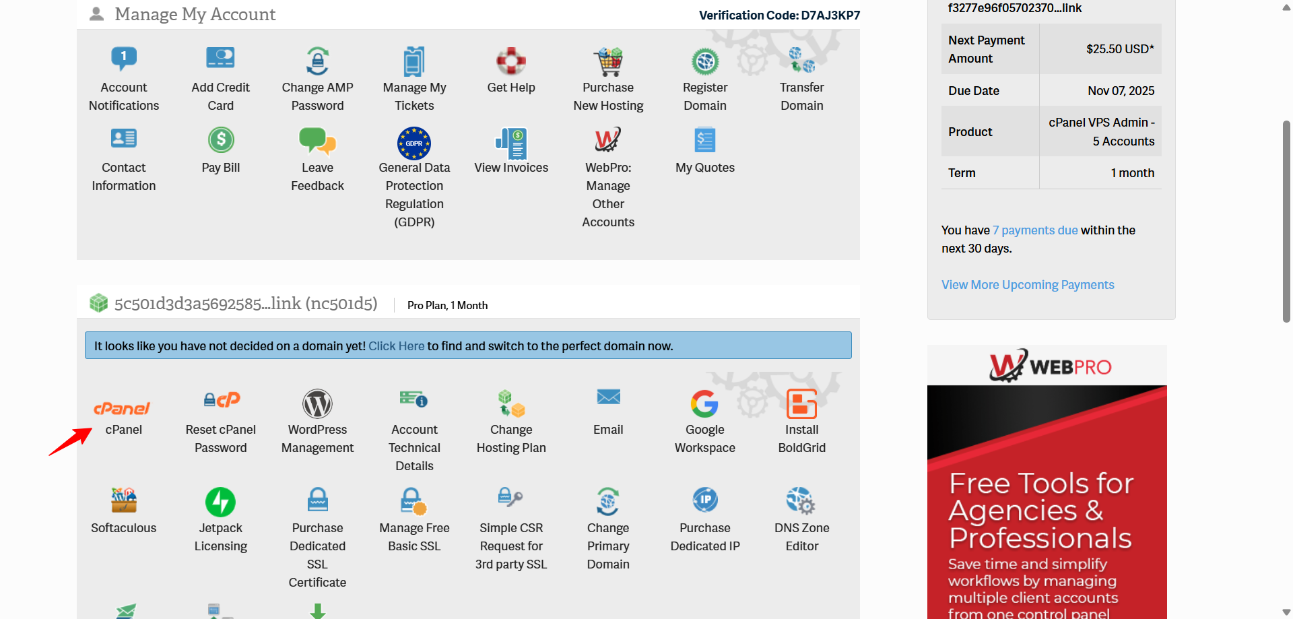
Task: Open View More Upcoming Payments link
Action: [1028, 285]
